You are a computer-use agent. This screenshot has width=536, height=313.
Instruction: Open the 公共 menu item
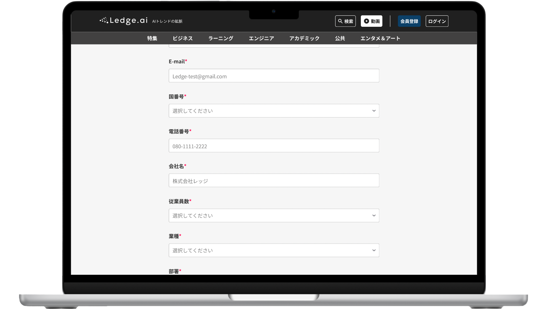[340, 38]
